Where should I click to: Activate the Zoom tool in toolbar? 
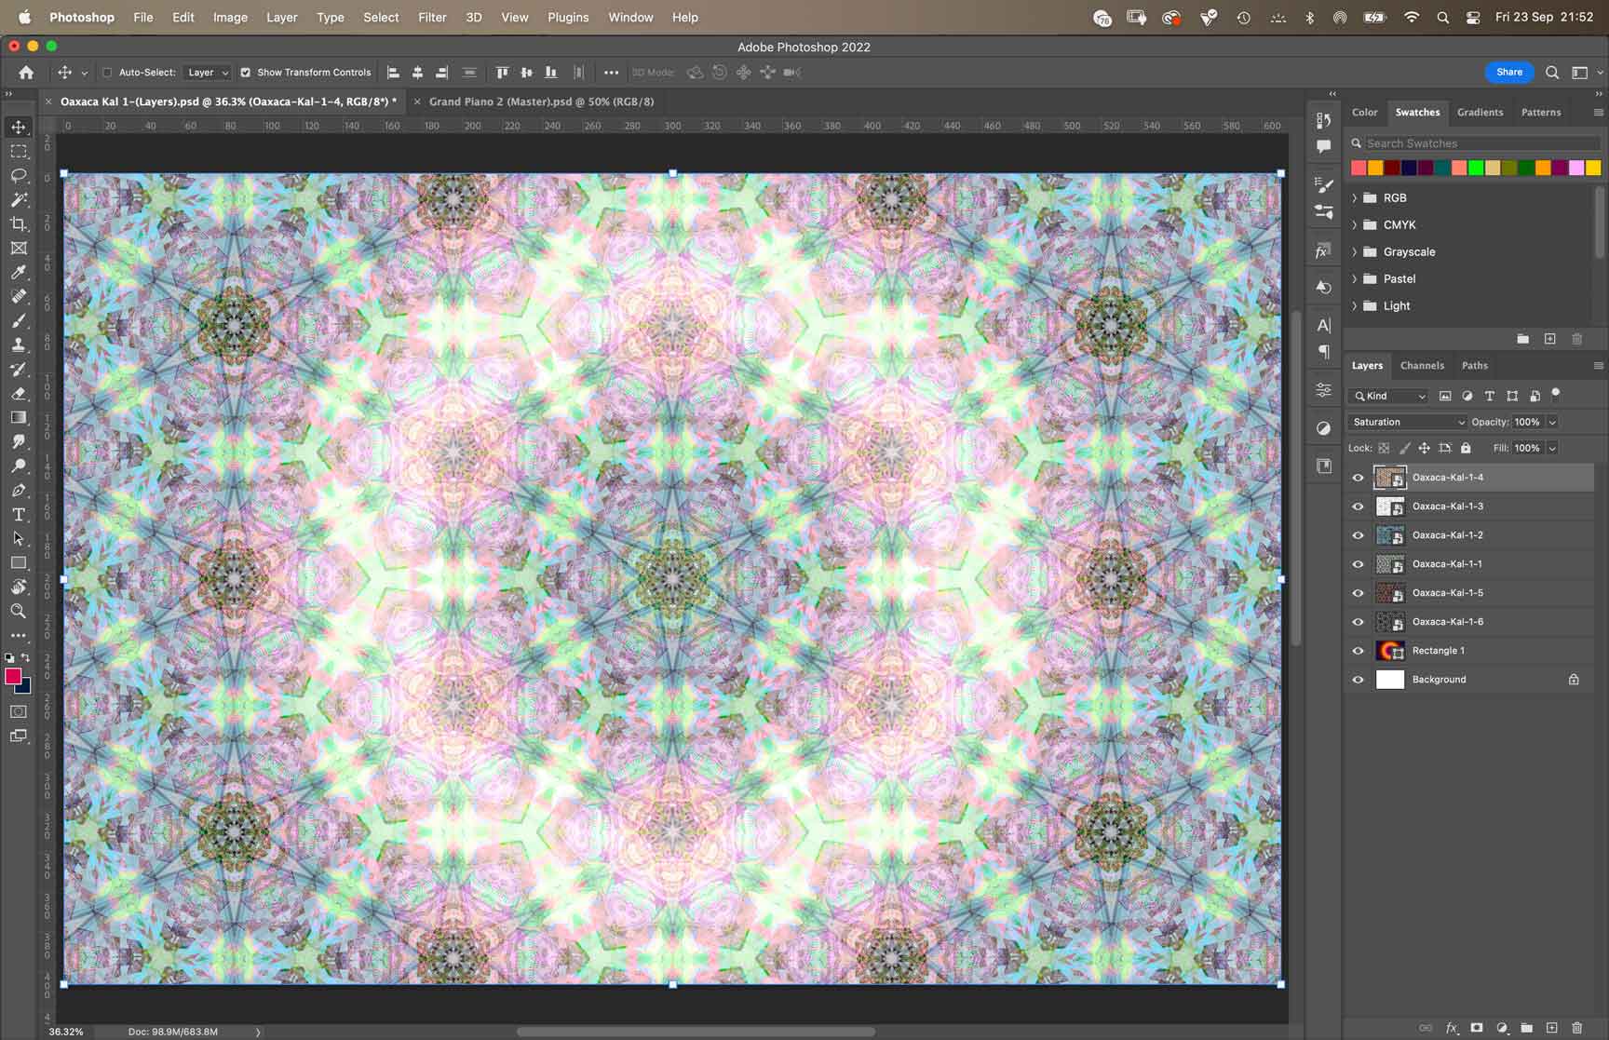19,611
